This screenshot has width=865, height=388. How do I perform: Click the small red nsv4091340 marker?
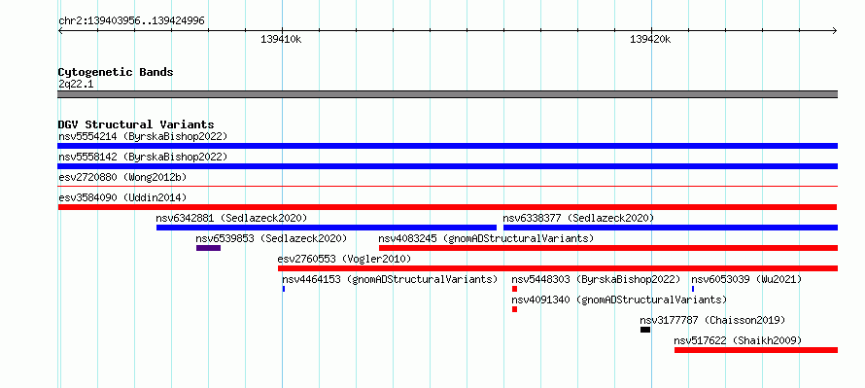point(515,309)
